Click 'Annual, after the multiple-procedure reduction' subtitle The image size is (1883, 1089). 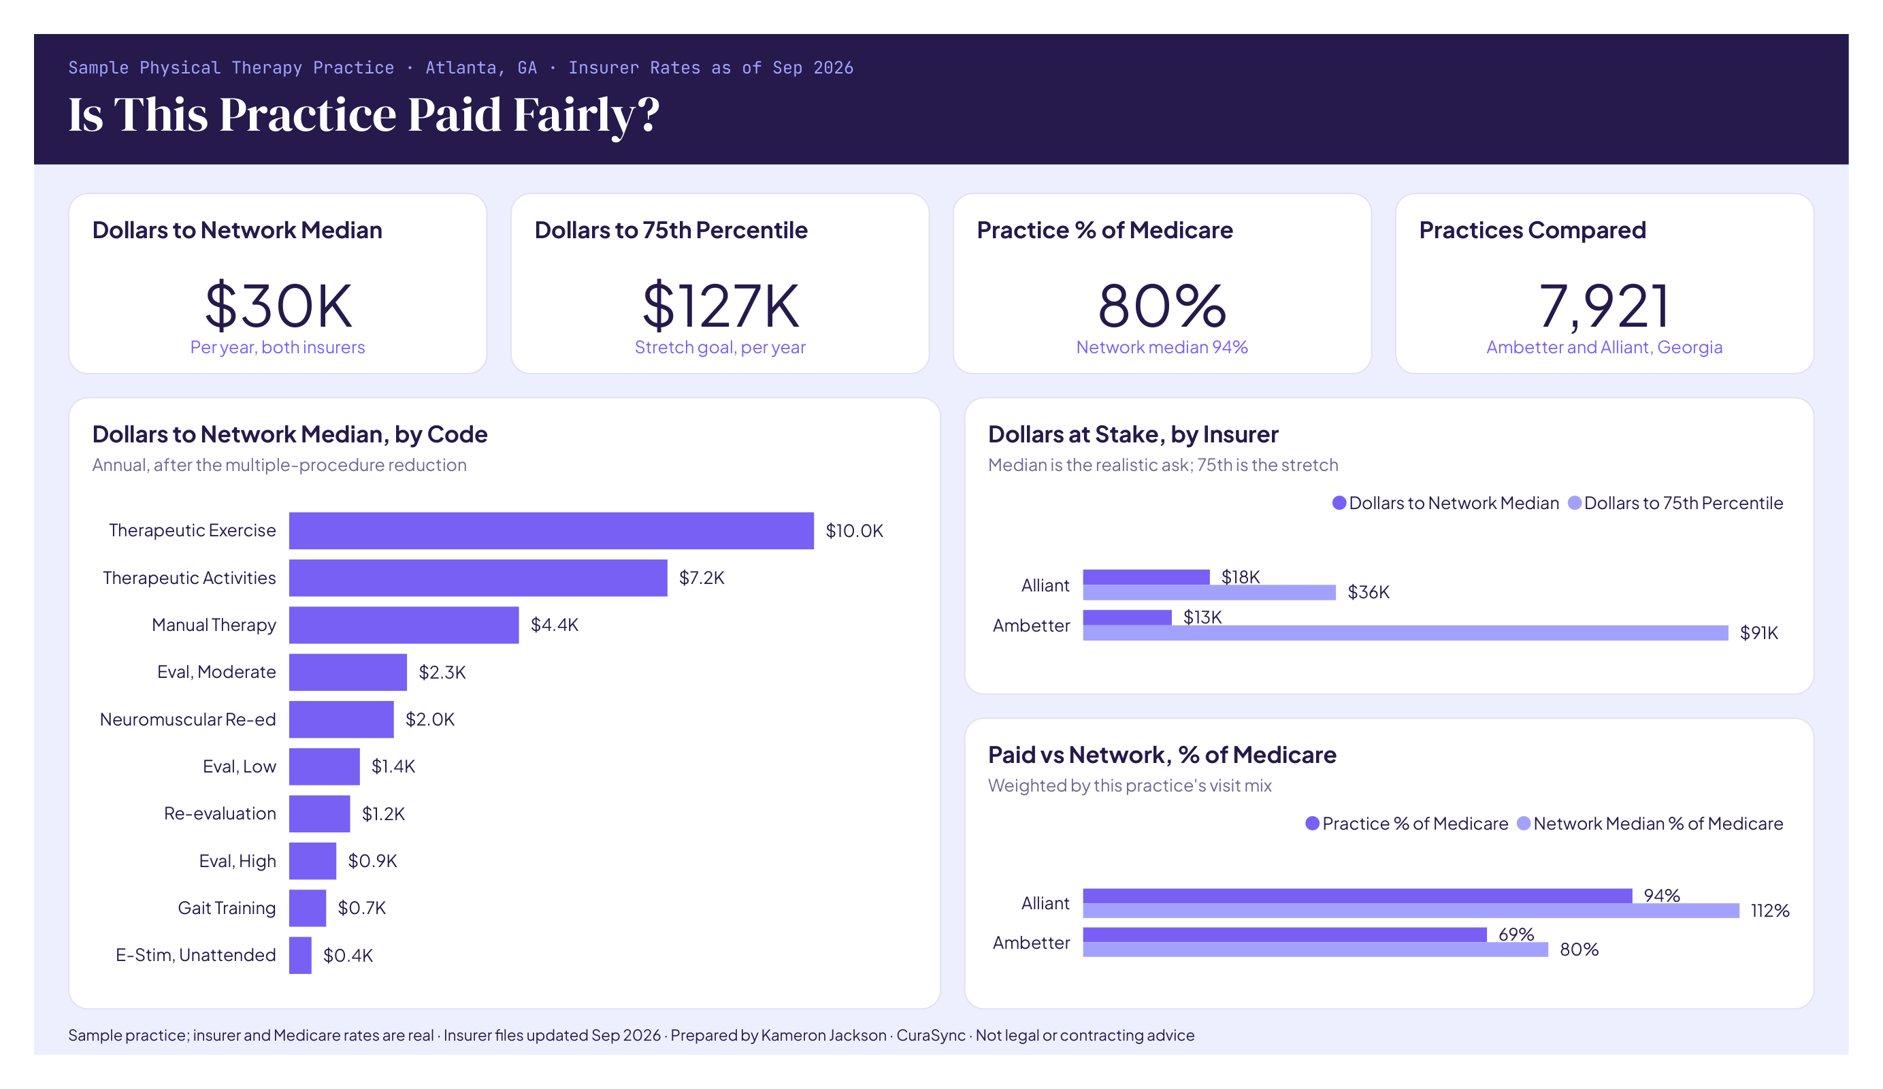[280, 465]
